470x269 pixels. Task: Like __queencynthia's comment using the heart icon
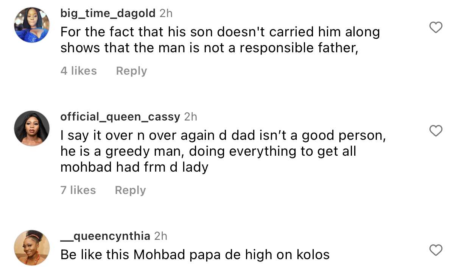[x=436, y=250]
